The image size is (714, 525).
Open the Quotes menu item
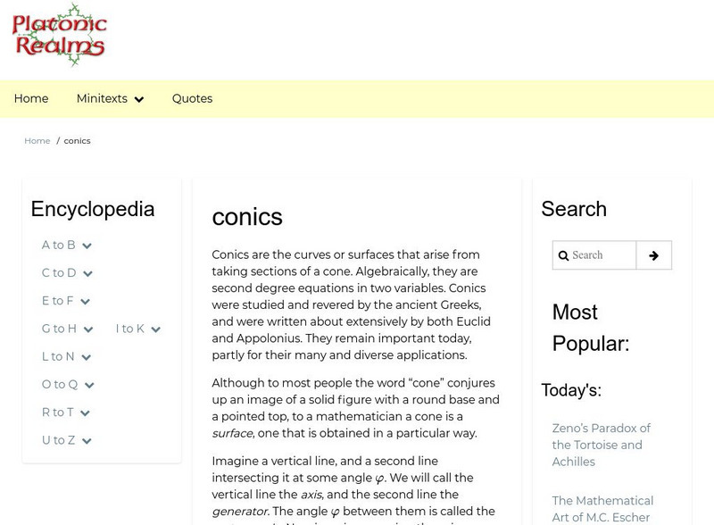pos(192,99)
